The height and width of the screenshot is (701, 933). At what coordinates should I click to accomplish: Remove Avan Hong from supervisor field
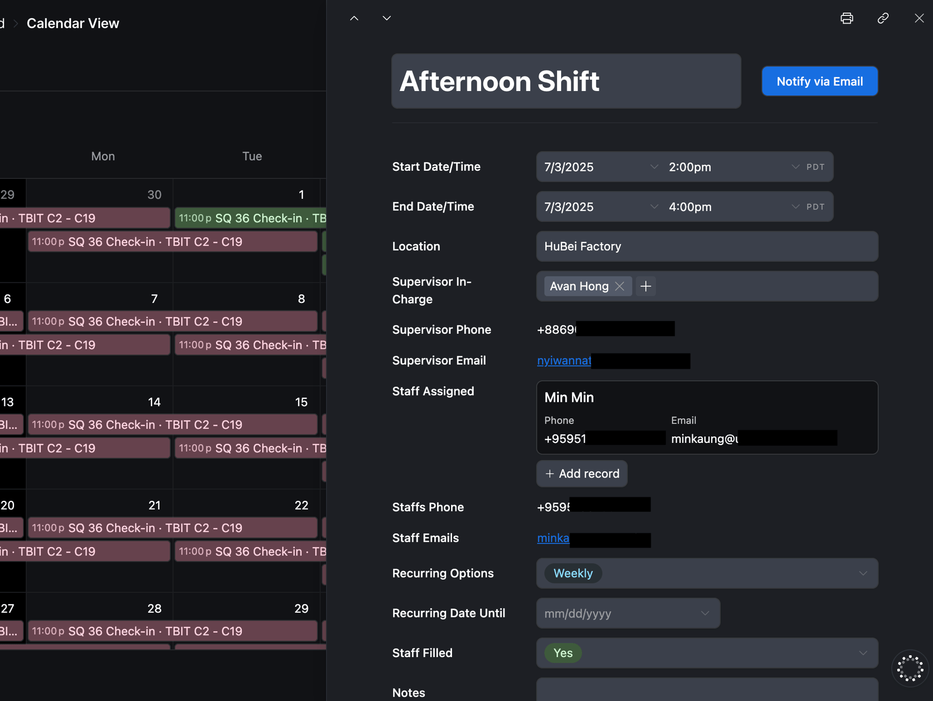tap(620, 286)
